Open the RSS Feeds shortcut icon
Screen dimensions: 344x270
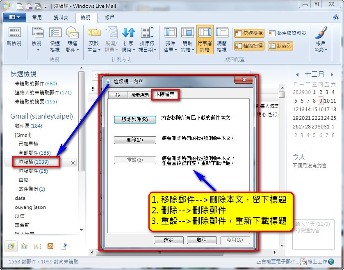click(50, 246)
